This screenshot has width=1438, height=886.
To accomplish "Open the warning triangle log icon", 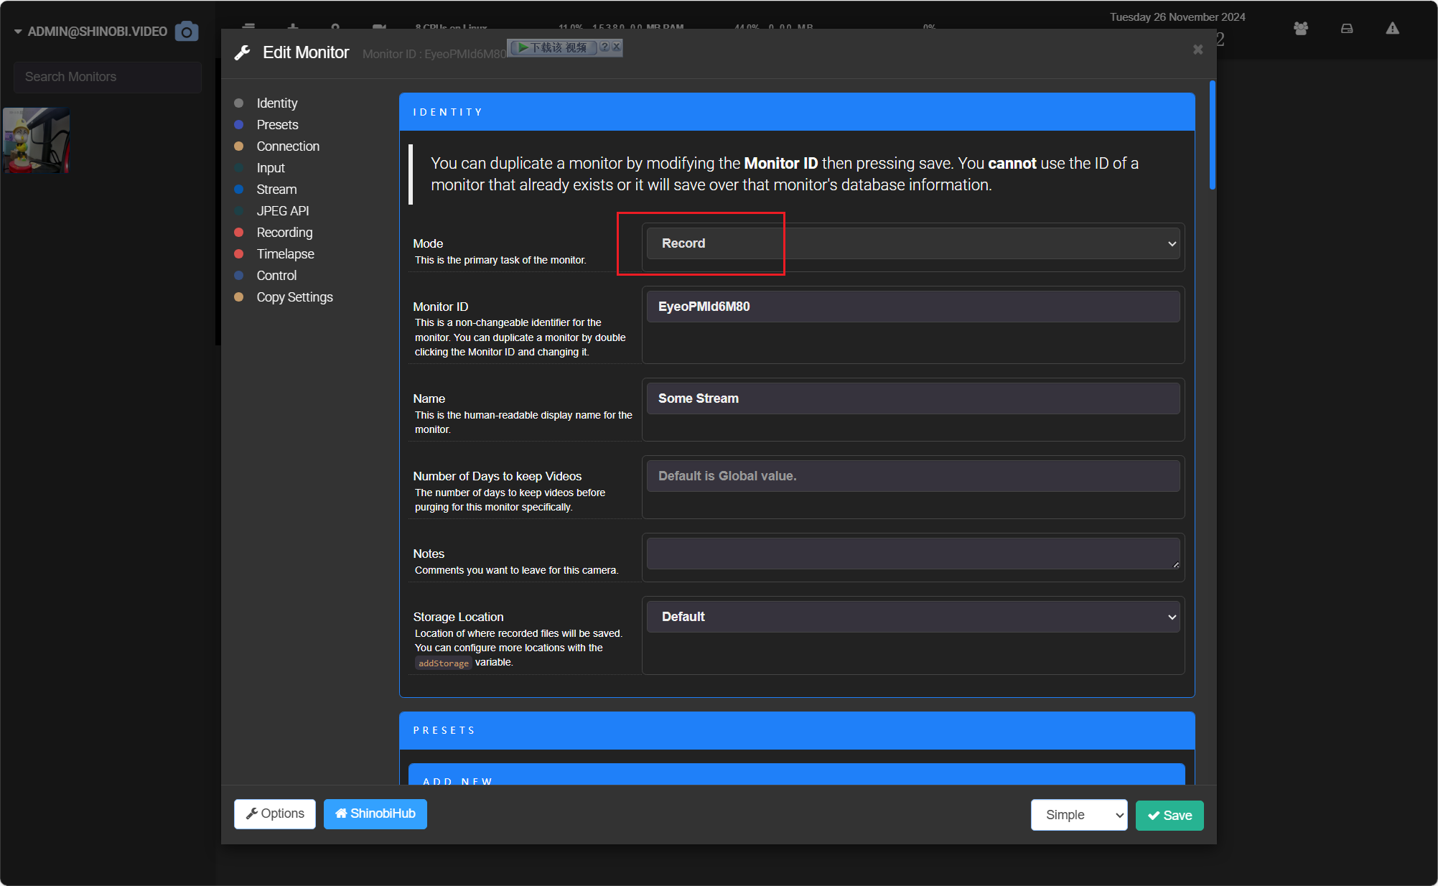I will (1392, 28).
